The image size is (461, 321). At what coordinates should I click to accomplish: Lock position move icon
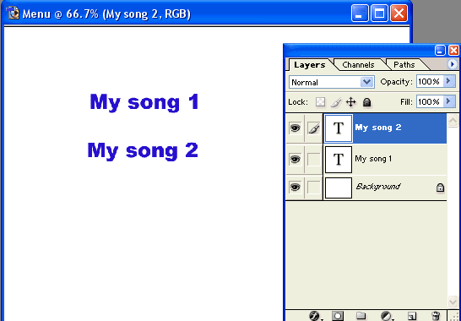pyautogui.click(x=350, y=102)
